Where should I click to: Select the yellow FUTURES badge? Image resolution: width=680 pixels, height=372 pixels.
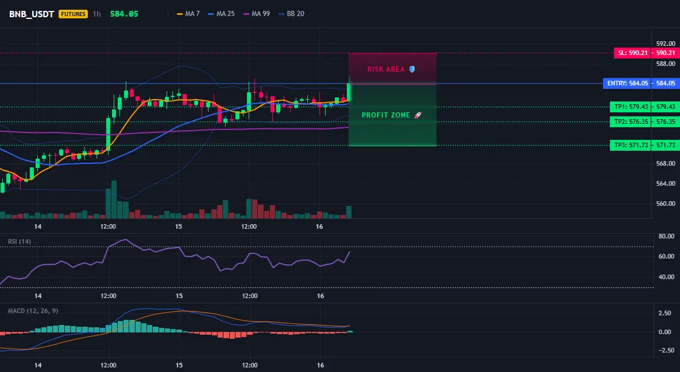tap(73, 14)
